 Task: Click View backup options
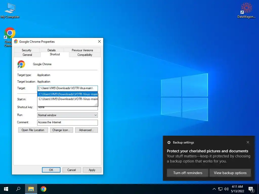pyautogui.click(x=230, y=173)
